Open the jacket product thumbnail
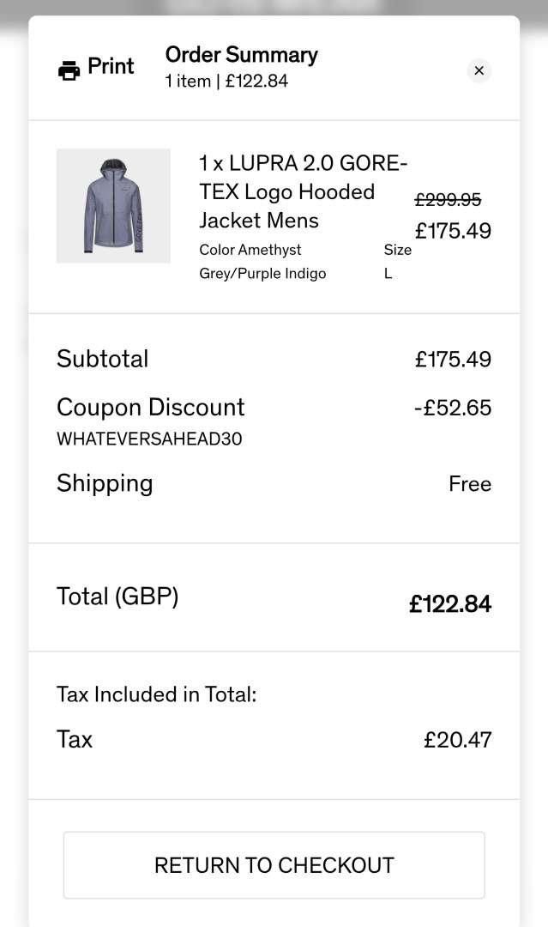This screenshot has width=548, height=927. 113,206
